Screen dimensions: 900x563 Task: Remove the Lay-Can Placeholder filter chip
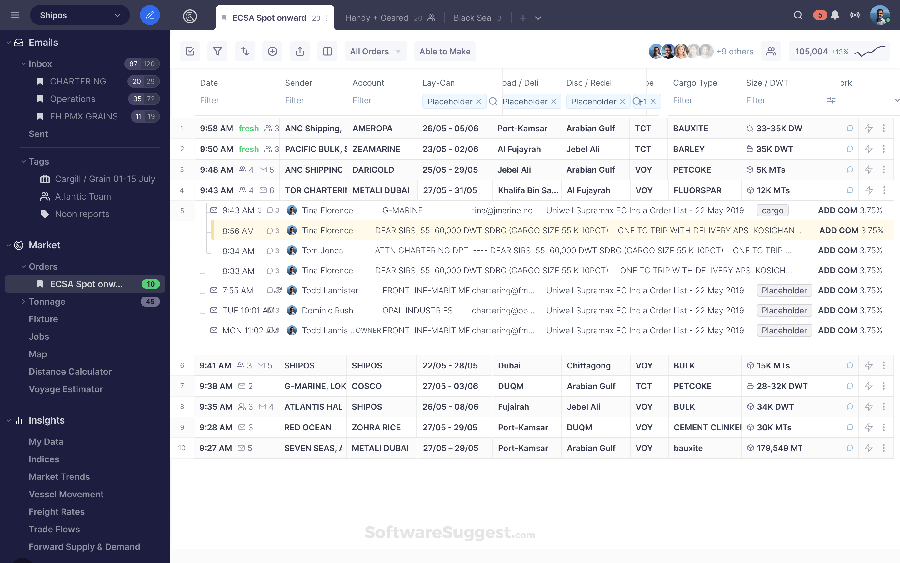coord(479,101)
